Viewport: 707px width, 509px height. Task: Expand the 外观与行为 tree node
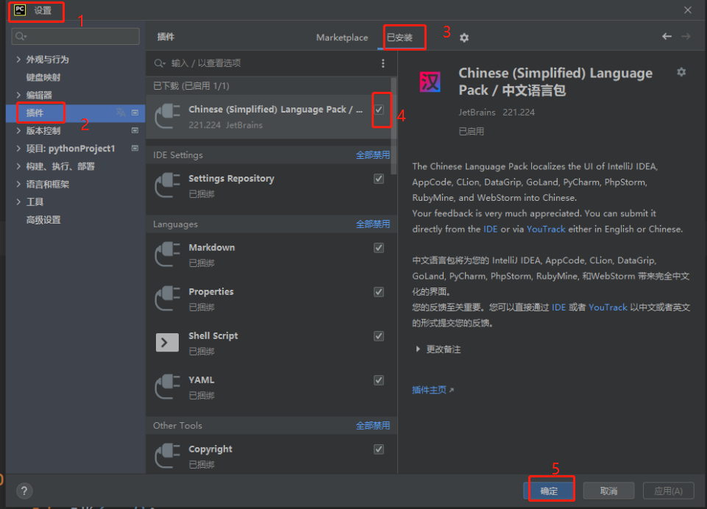[x=18, y=59]
